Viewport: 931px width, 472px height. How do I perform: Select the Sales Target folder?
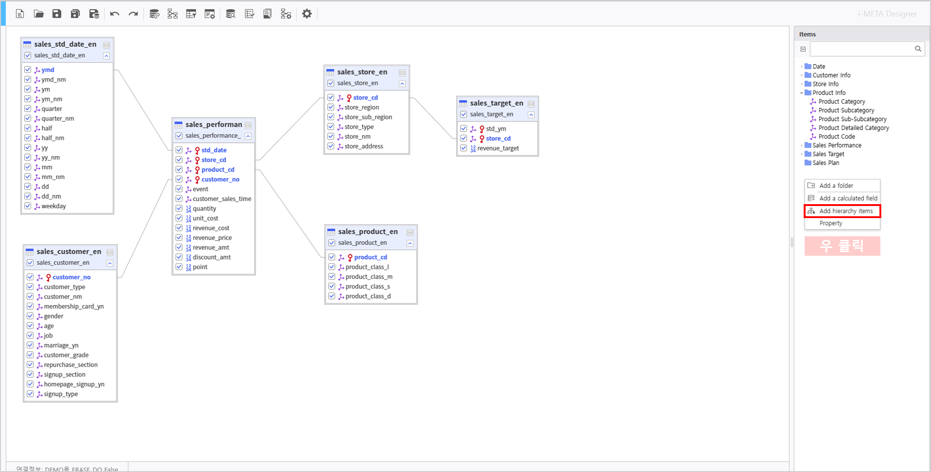click(x=828, y=154)
